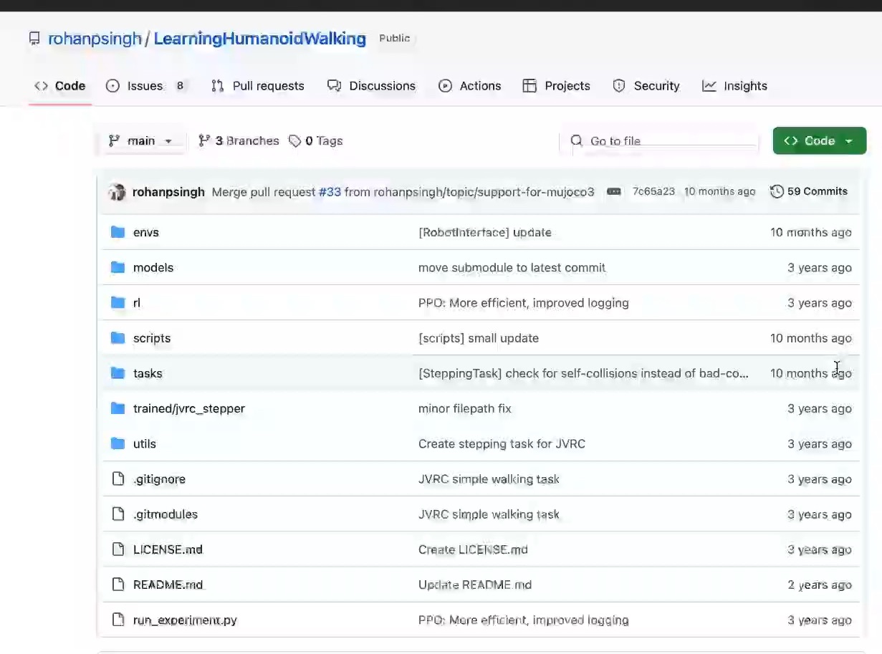
Task: Click rohanpsingh's avatar thumbnail
Action: tap(117, 192)
